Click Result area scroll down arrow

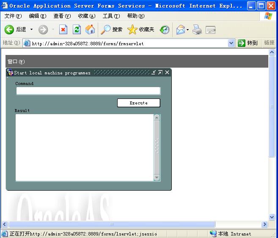tap(157, 177)
